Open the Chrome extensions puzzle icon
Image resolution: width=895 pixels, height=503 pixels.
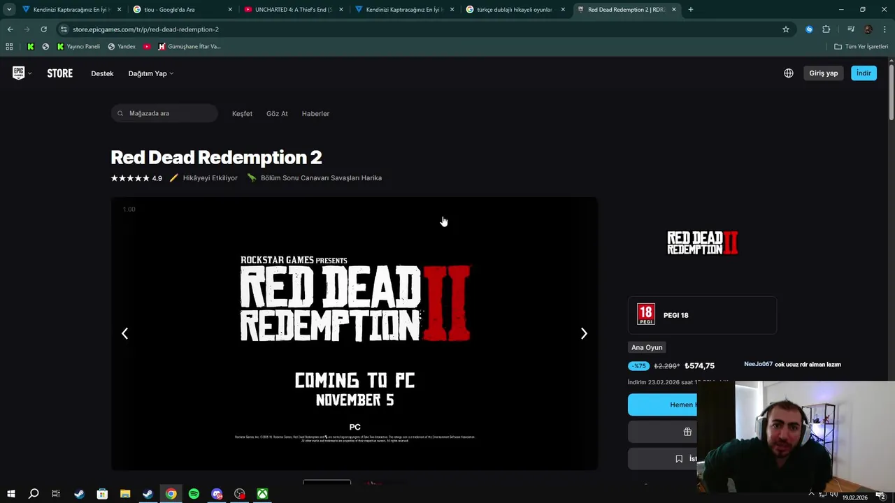(x=826, y=29)
